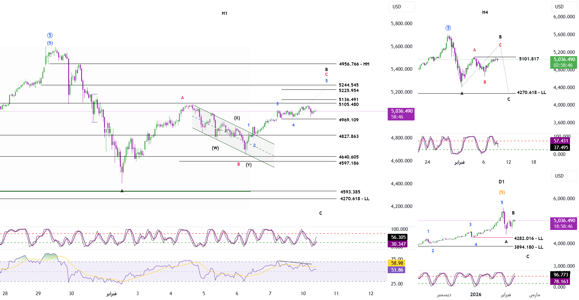579x300 pixels.
Task: Click the H1 chart title
Action: [x=224, y=13]
